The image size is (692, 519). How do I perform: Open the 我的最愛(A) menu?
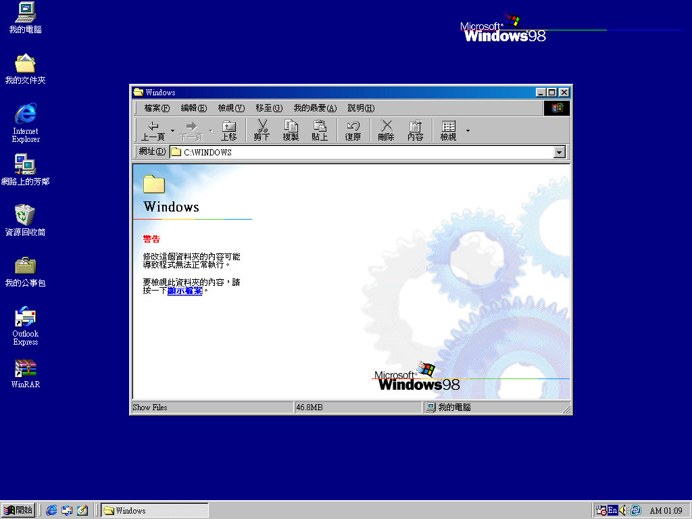click(x=315, y=108)
